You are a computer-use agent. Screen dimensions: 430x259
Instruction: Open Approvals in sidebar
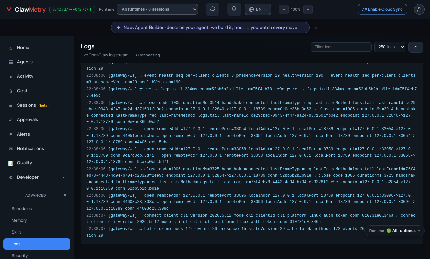(37, 120)
